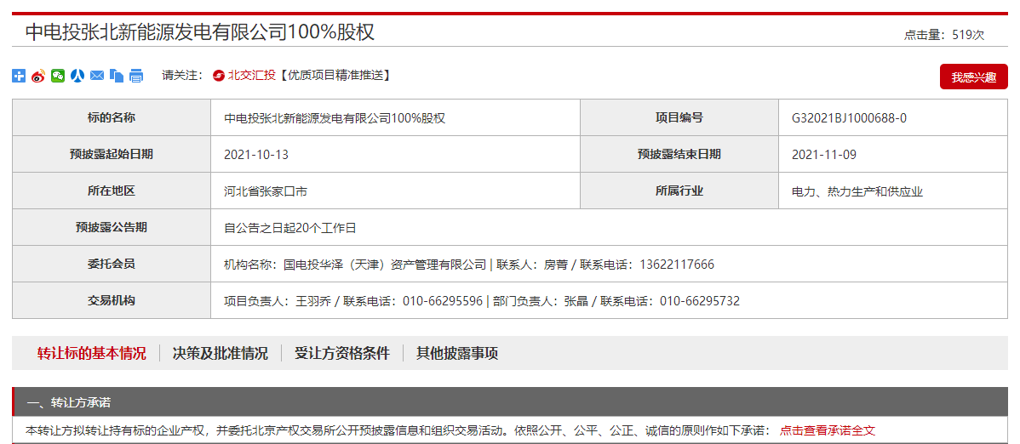Open the 北交汇投 link
1020x444 pixels.
(252, 76)
